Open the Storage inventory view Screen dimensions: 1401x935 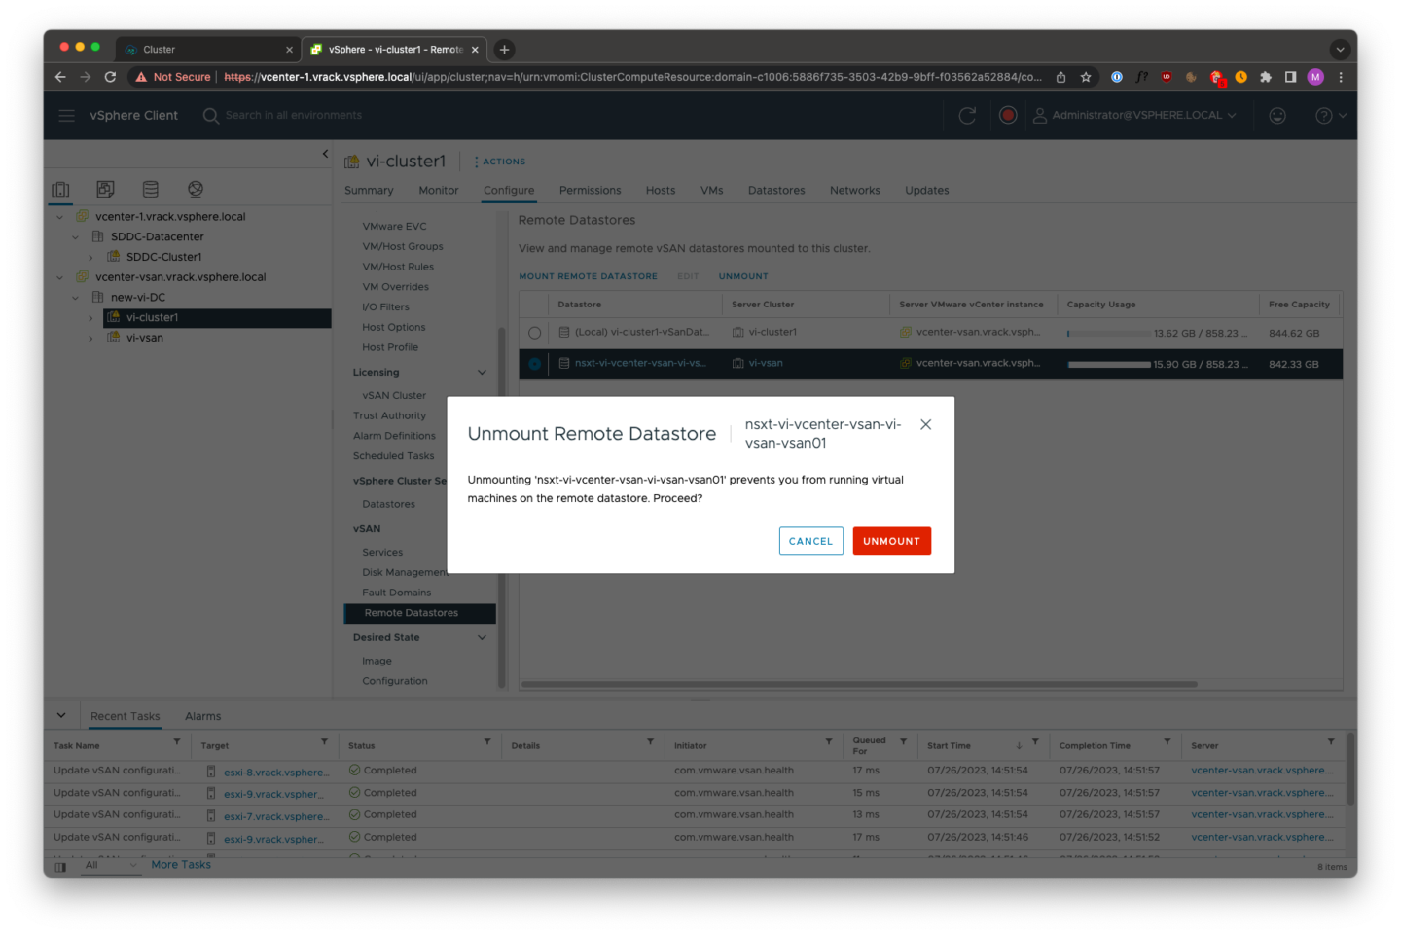[x=149, y=189]
